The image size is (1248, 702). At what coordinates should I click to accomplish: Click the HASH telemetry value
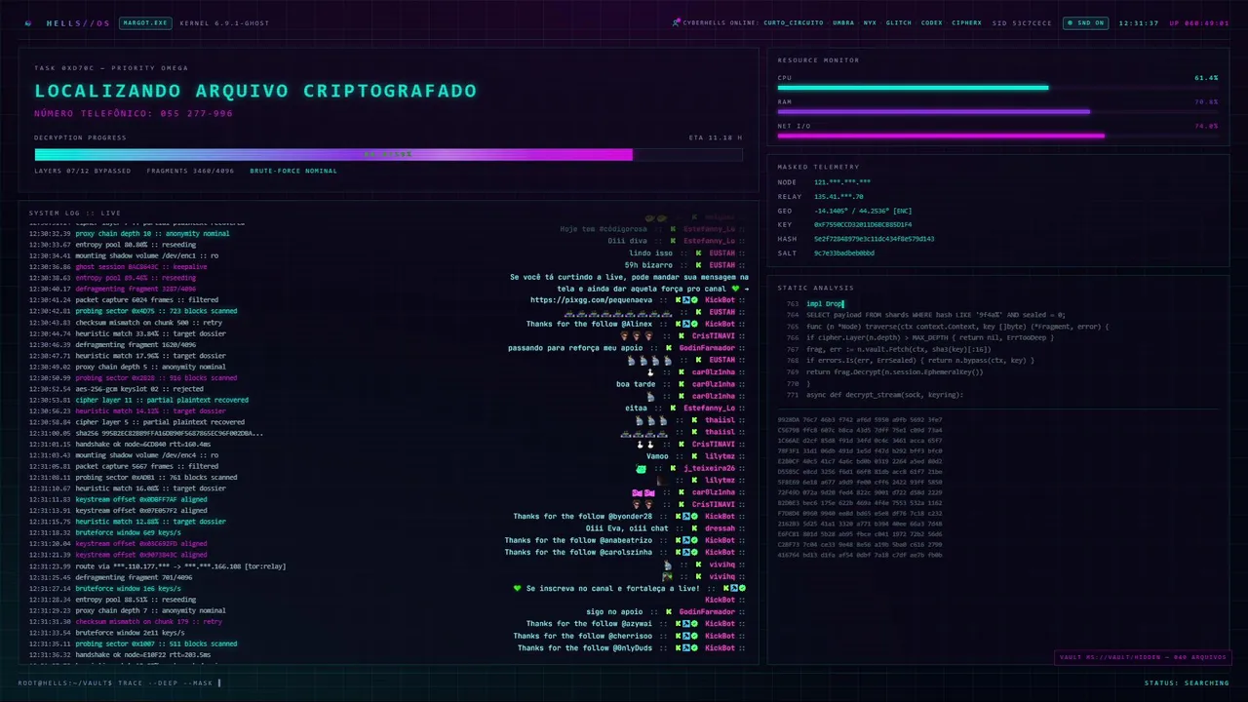875,239
